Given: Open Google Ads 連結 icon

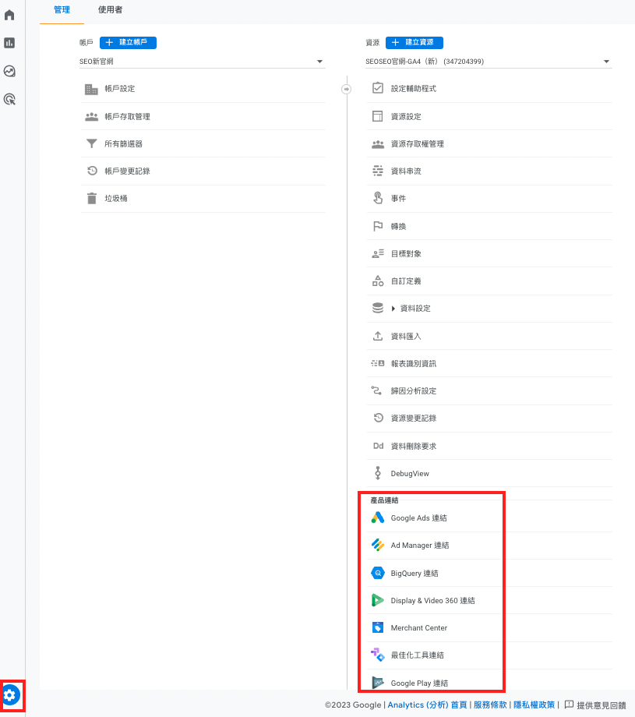Looking at the screenshot, I should click(378, 517).
